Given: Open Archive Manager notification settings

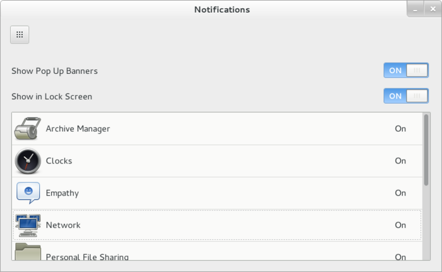Looking at the screenshot, I should coord(78,129).
